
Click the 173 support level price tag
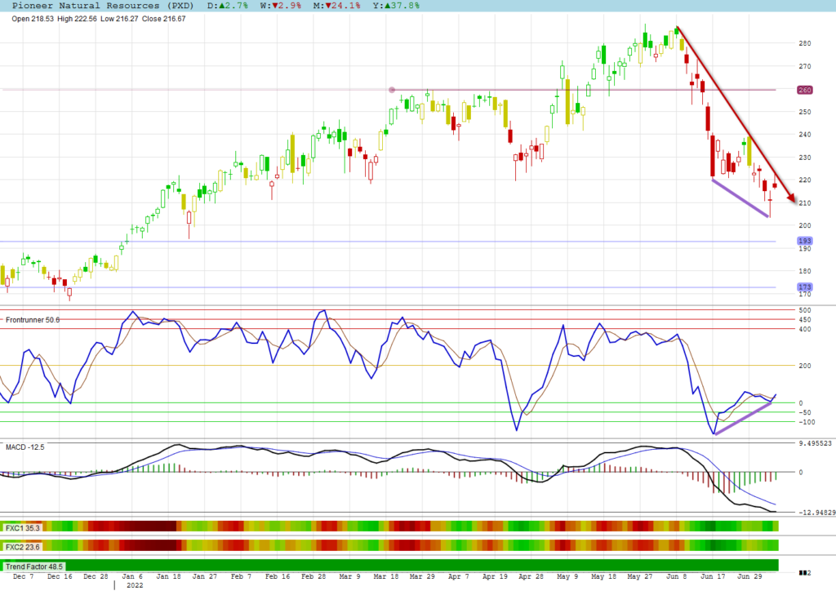[804, 287]
